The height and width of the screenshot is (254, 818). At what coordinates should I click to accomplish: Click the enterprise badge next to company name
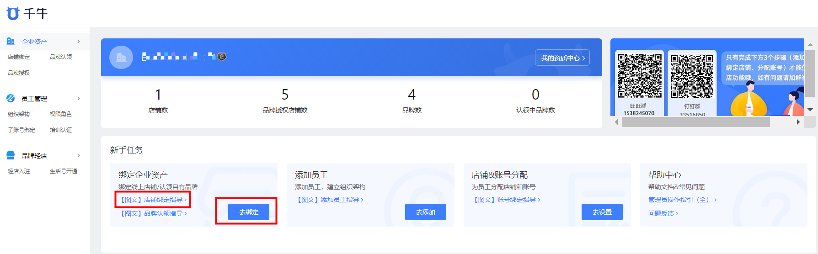click(222, 57)
